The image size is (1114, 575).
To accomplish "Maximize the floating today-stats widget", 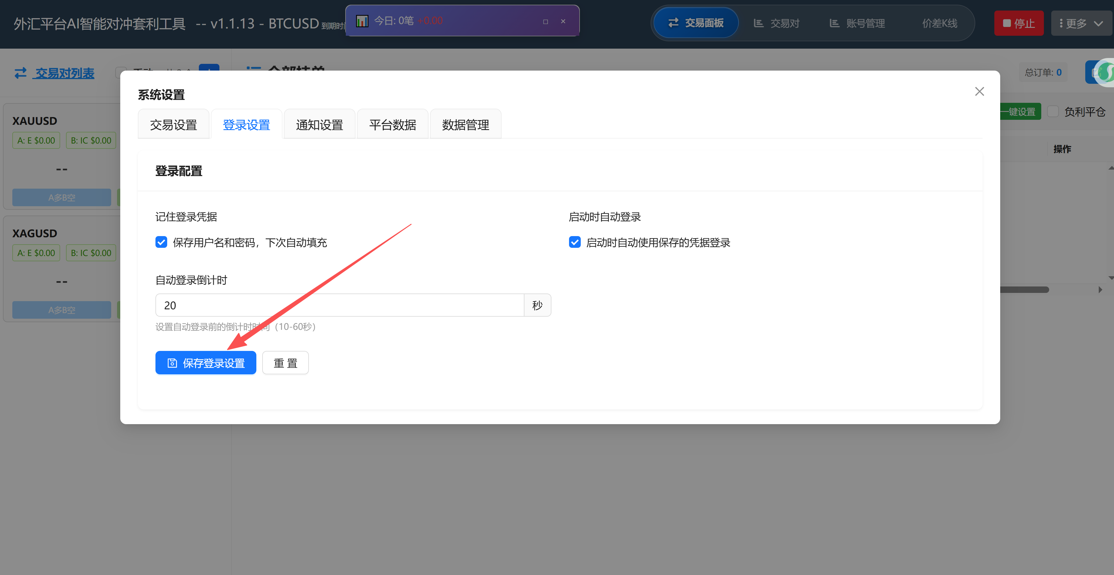I will [545, 21].
